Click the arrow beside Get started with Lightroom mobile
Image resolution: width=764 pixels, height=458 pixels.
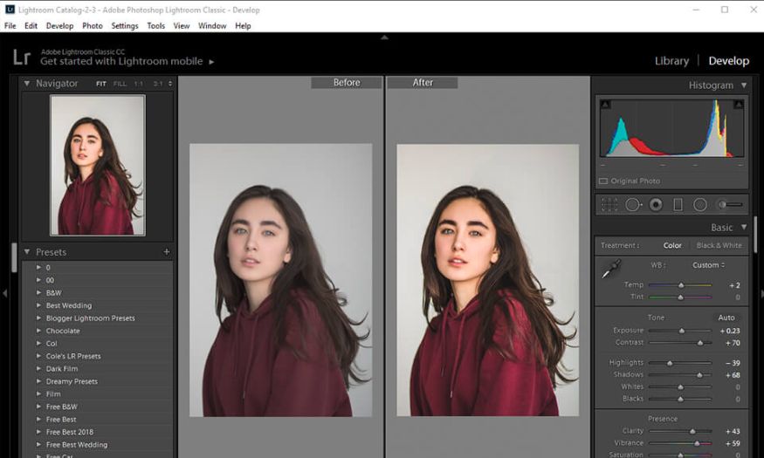[x=211, y=62]
